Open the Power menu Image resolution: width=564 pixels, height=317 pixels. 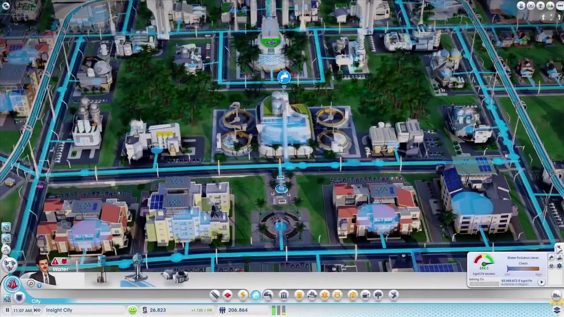242,295
